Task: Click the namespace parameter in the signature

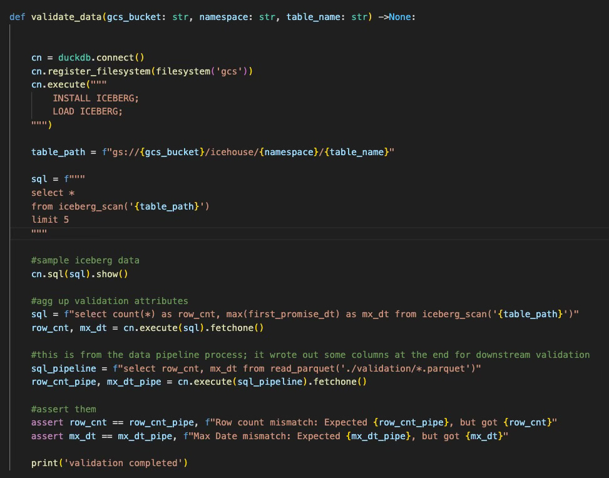Action: tap(223, 17)
